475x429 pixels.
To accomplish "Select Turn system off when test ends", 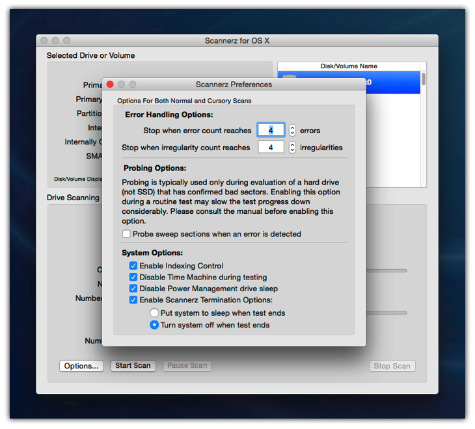I will point(154,325).
